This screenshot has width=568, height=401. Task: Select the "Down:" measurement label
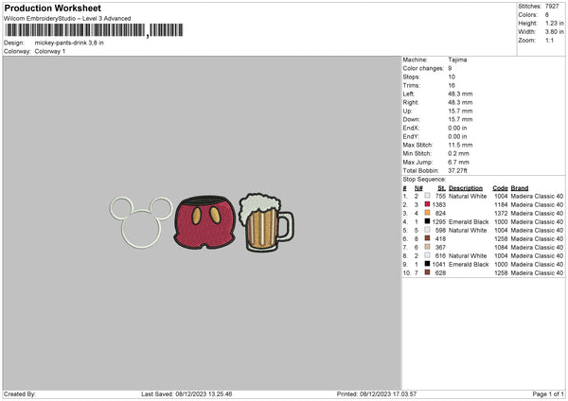pos(411,119)
